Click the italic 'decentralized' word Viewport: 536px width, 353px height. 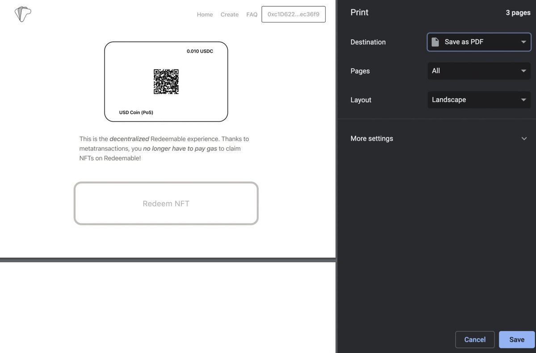pyautogui.click(x=129, y=139)
